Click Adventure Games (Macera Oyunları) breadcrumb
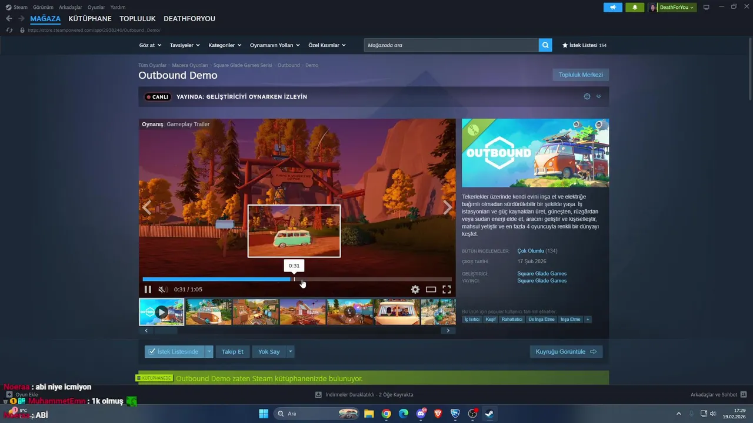 click(190, 65)
